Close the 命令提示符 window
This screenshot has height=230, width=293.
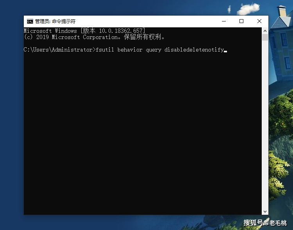click(259, 21)
